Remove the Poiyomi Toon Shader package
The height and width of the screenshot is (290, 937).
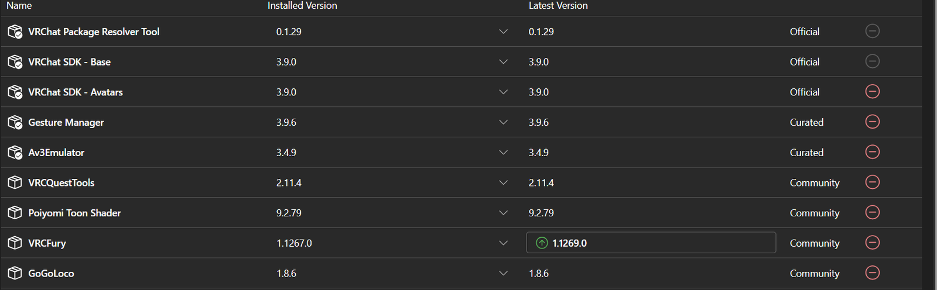872,212
